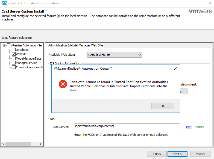Click the right scroll arrow in feature tree
214x159 pixels.
point(40,144)
